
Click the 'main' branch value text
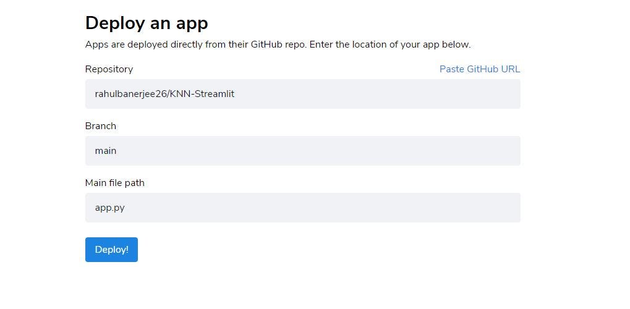[x=106, y=151]
